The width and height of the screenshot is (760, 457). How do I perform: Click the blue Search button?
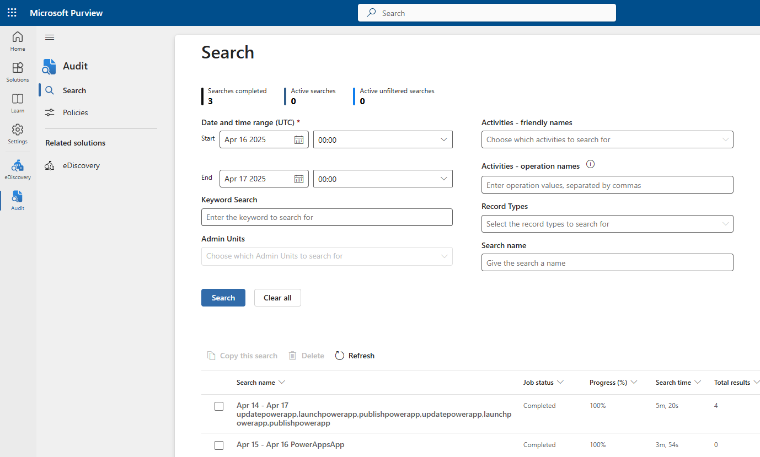click(223, 298)
